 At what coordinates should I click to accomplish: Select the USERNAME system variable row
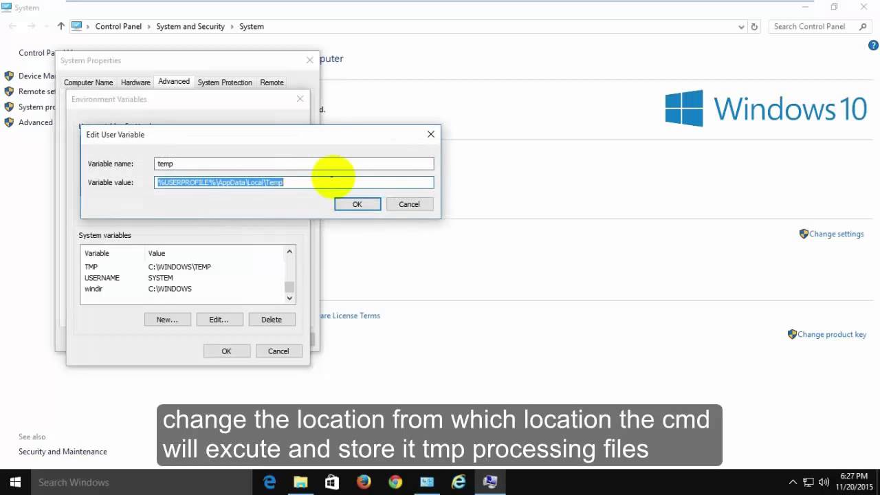click(x=181, y=278)
